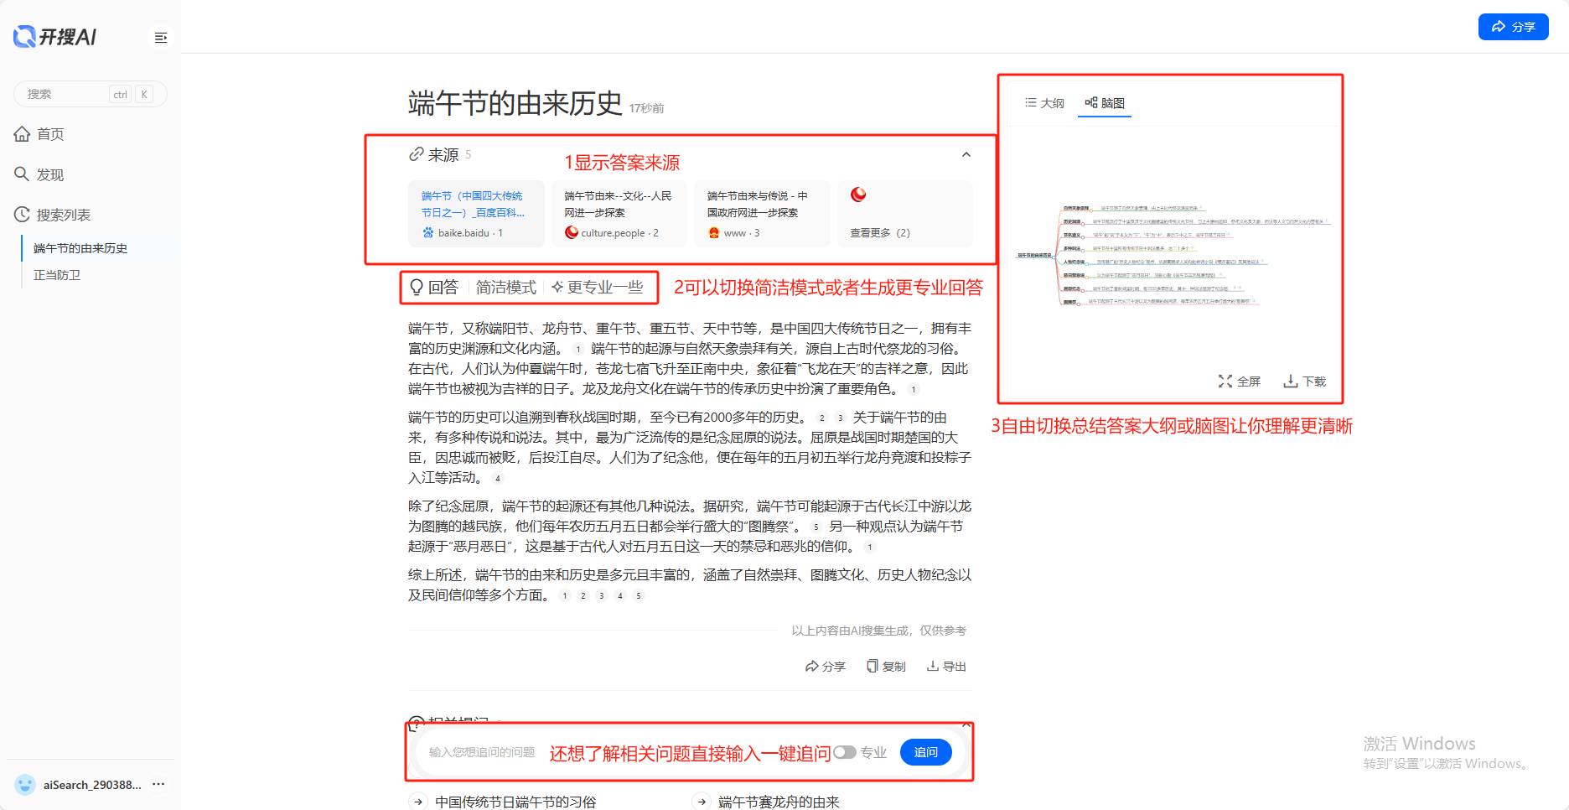This screenshot has width=1569, height=810.
Task: Click the blue 分享 share button
Action: 1513,27
